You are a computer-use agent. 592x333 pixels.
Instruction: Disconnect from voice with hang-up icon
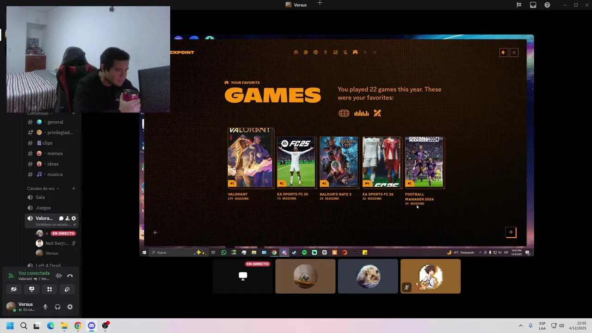point(70,276)
